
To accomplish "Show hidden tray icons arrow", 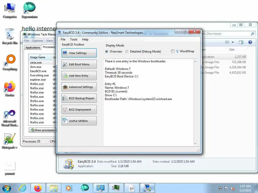I will pos(214,188).
